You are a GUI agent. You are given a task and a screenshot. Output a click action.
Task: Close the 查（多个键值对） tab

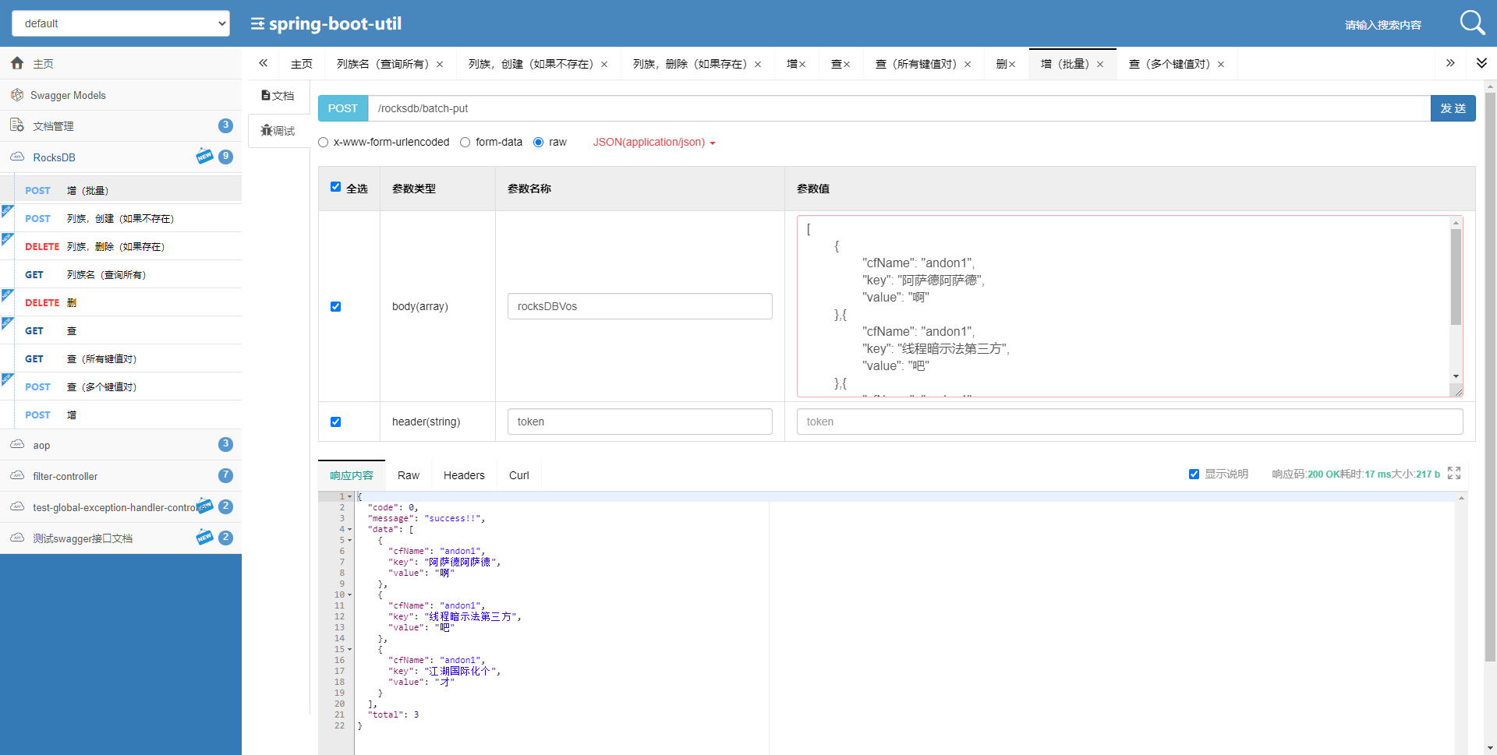click(x=1221, y=65)
